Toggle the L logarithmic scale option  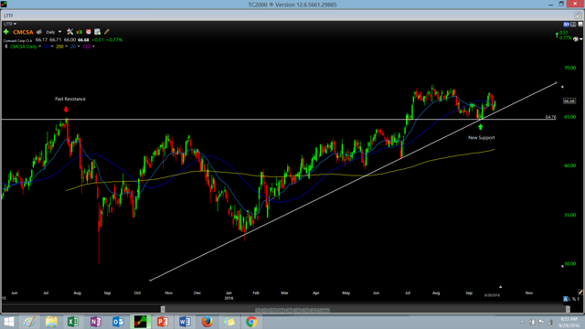point(569,299)
